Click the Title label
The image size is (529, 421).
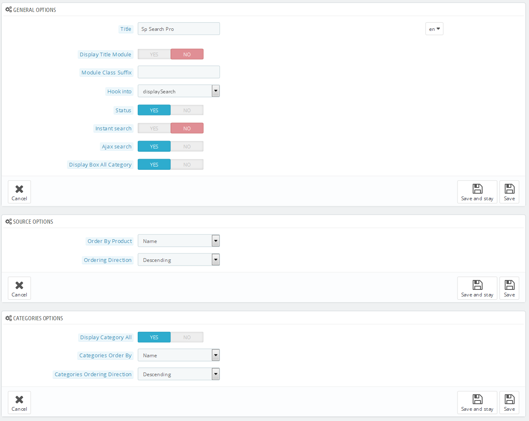(x=126, y=29)
